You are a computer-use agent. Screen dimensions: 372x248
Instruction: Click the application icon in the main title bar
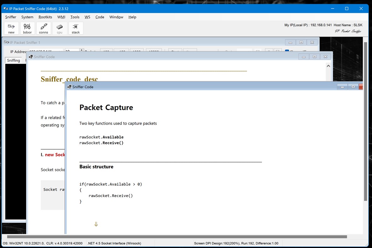pyautogui.click(x=5, y=9)
